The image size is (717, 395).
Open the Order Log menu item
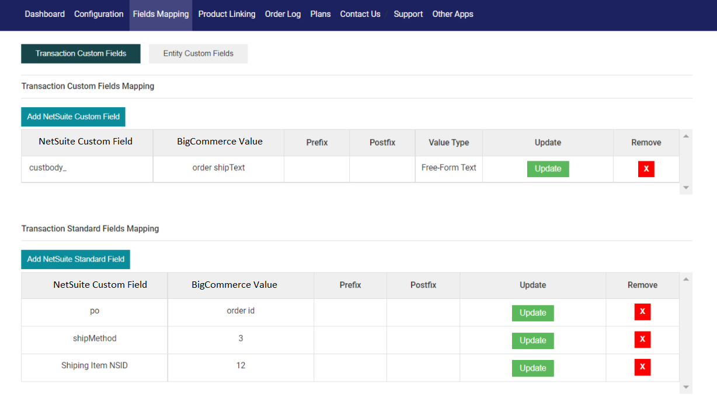[283, 14]
